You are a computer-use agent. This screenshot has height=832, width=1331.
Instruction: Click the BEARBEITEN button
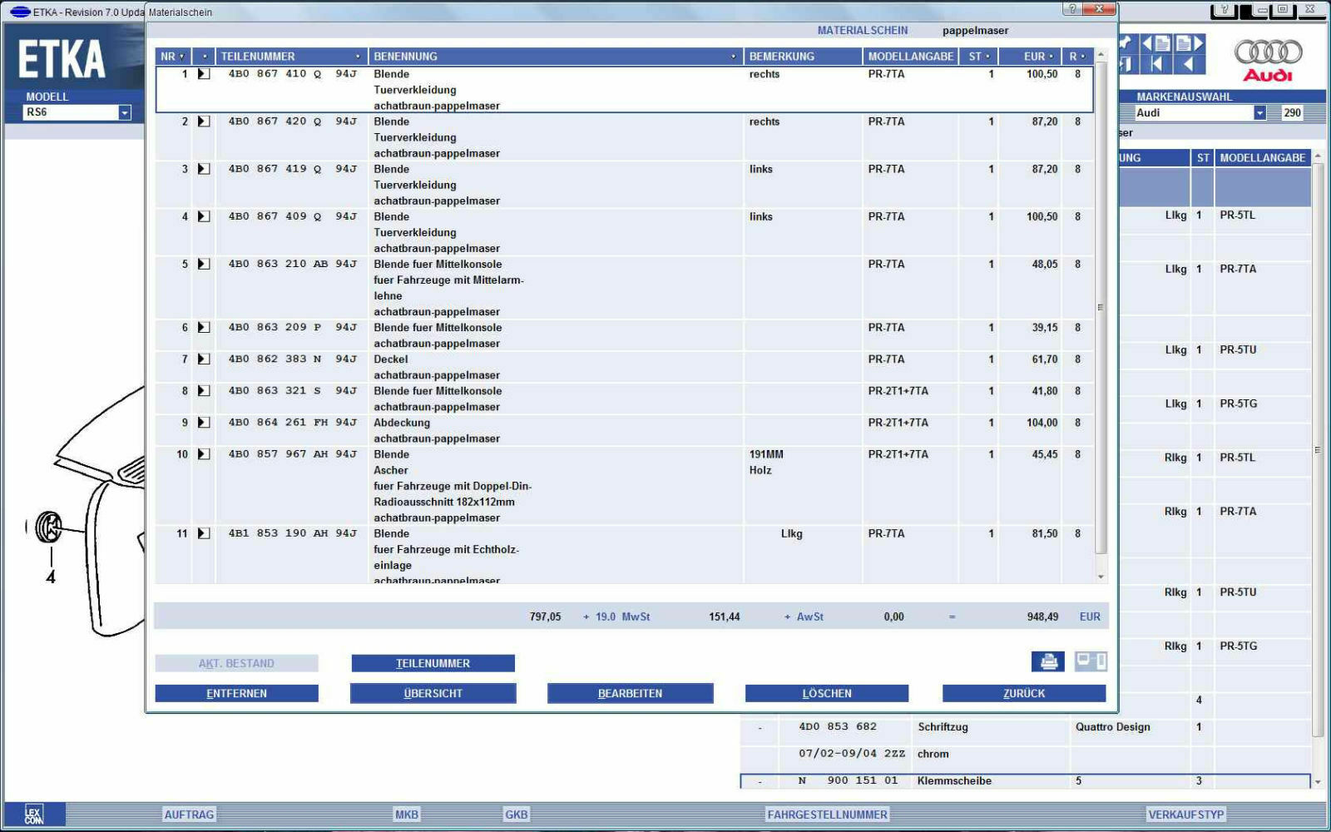630,693
